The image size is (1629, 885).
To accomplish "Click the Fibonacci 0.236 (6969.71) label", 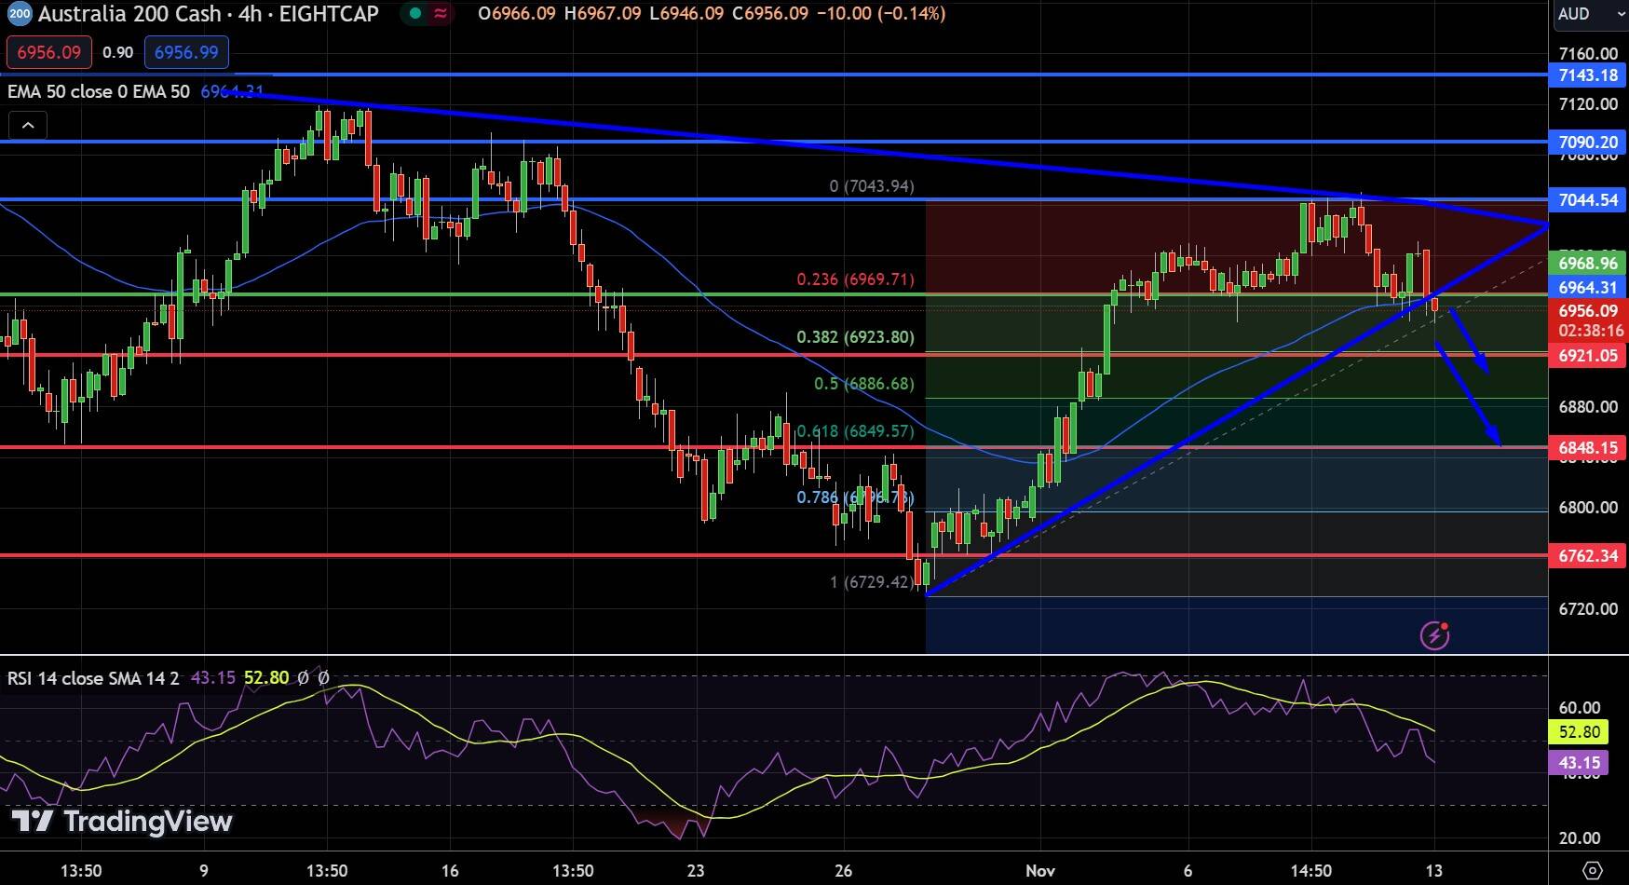I will coord(855,279).
